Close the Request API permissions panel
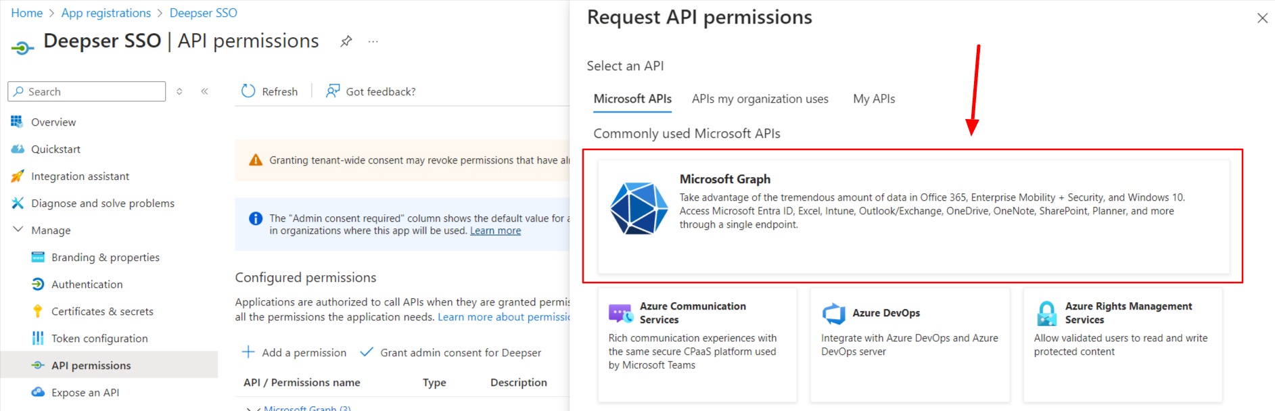This screenshot has height=411, width=1275. click(x=1262, y=18)
